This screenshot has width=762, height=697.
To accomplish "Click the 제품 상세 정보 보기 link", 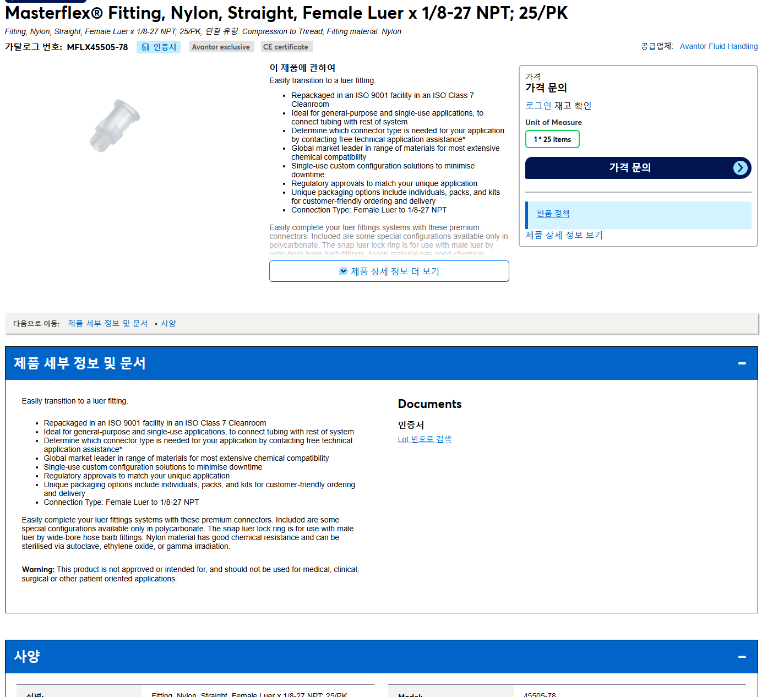I will (564, 235).
